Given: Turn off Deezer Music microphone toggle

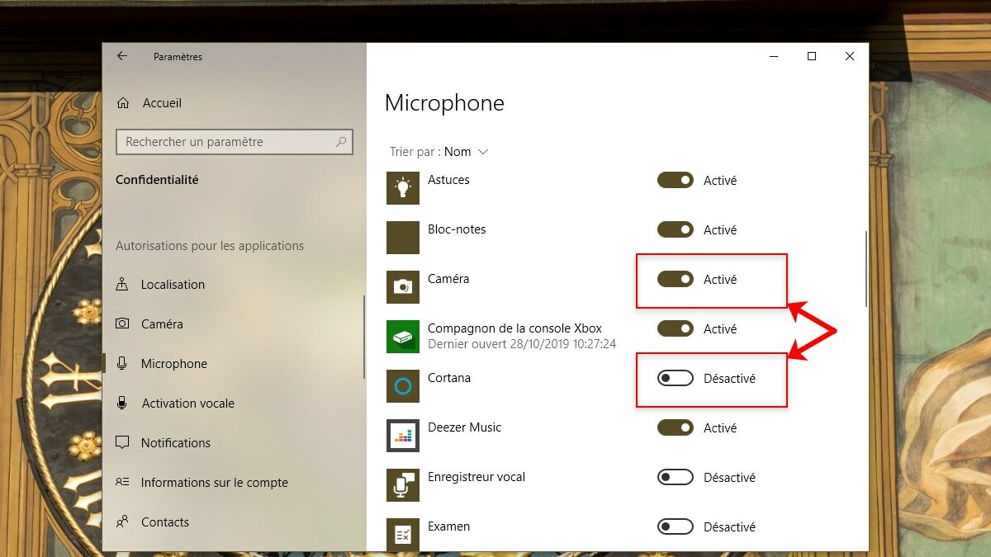Looking at the screenshot, I should pyautogui.click(x=675, y=428).
